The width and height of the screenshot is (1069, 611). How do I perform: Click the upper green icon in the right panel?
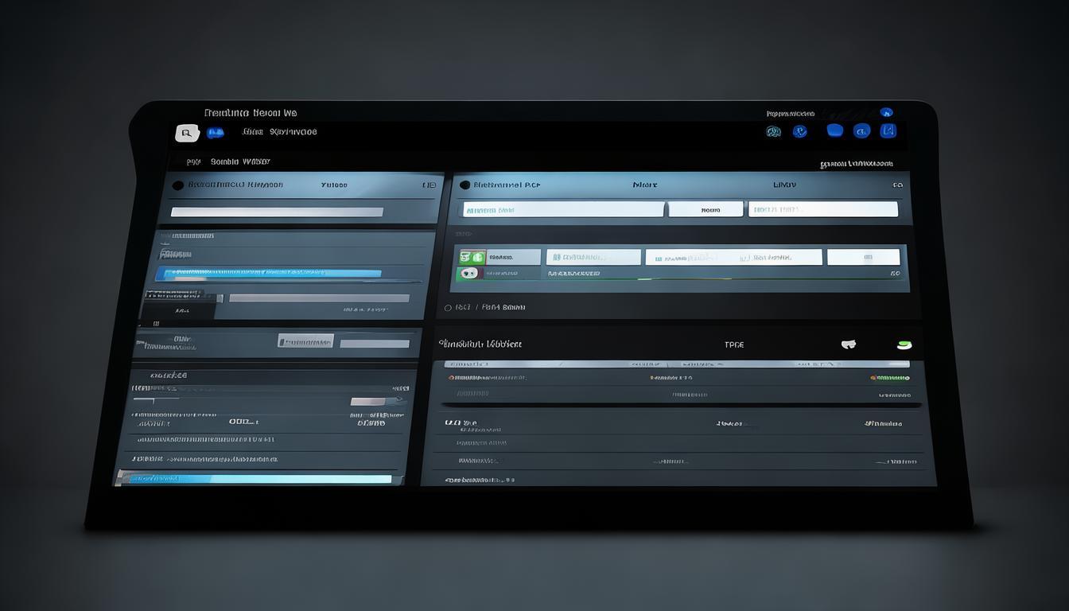[472, 257]
